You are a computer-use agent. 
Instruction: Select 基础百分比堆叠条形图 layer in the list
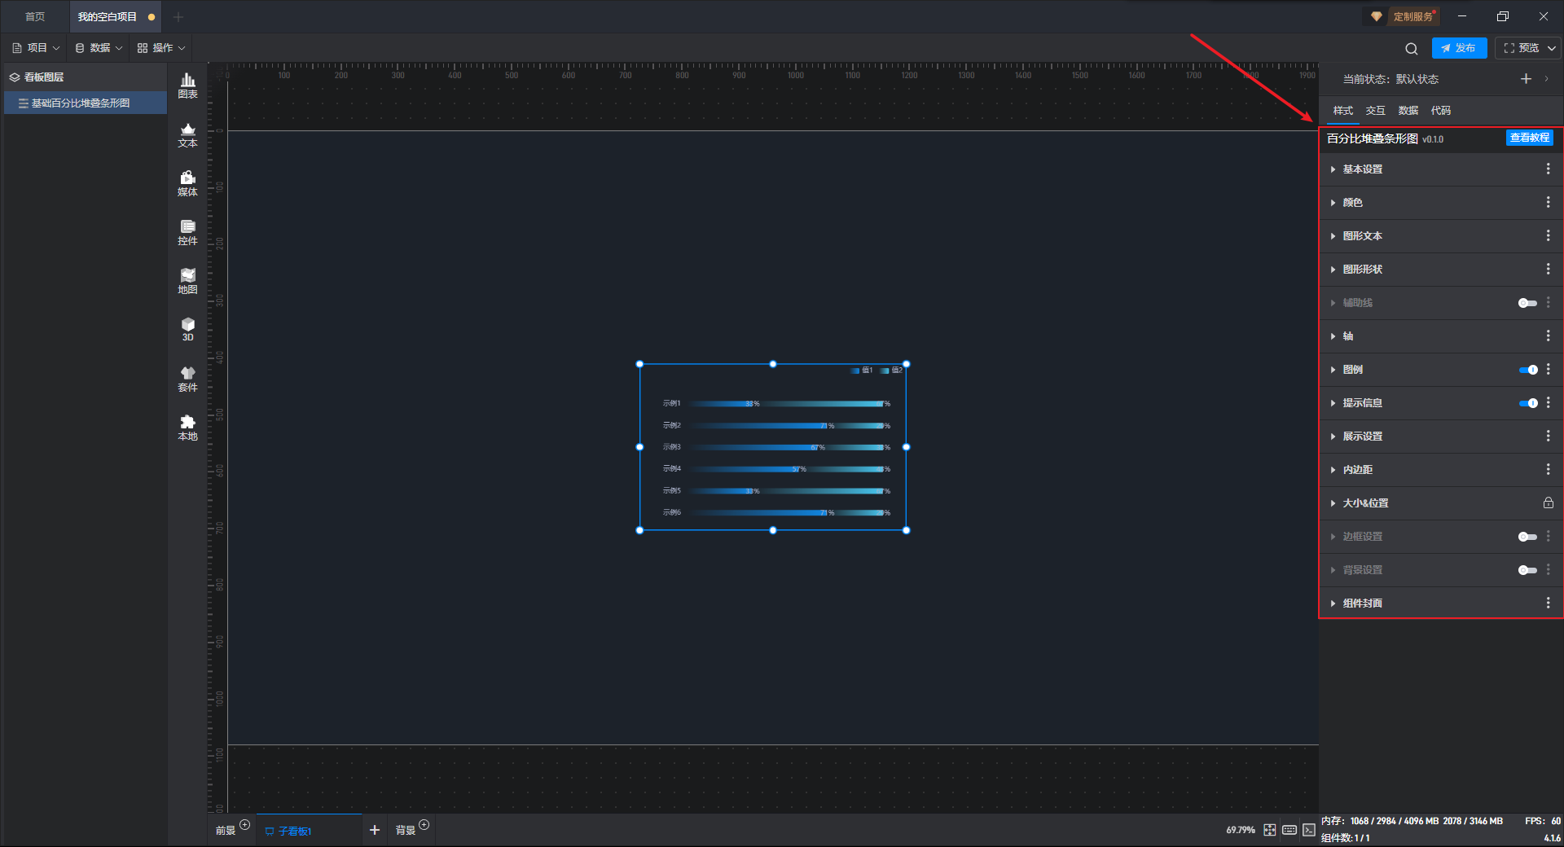click(81, 103)
